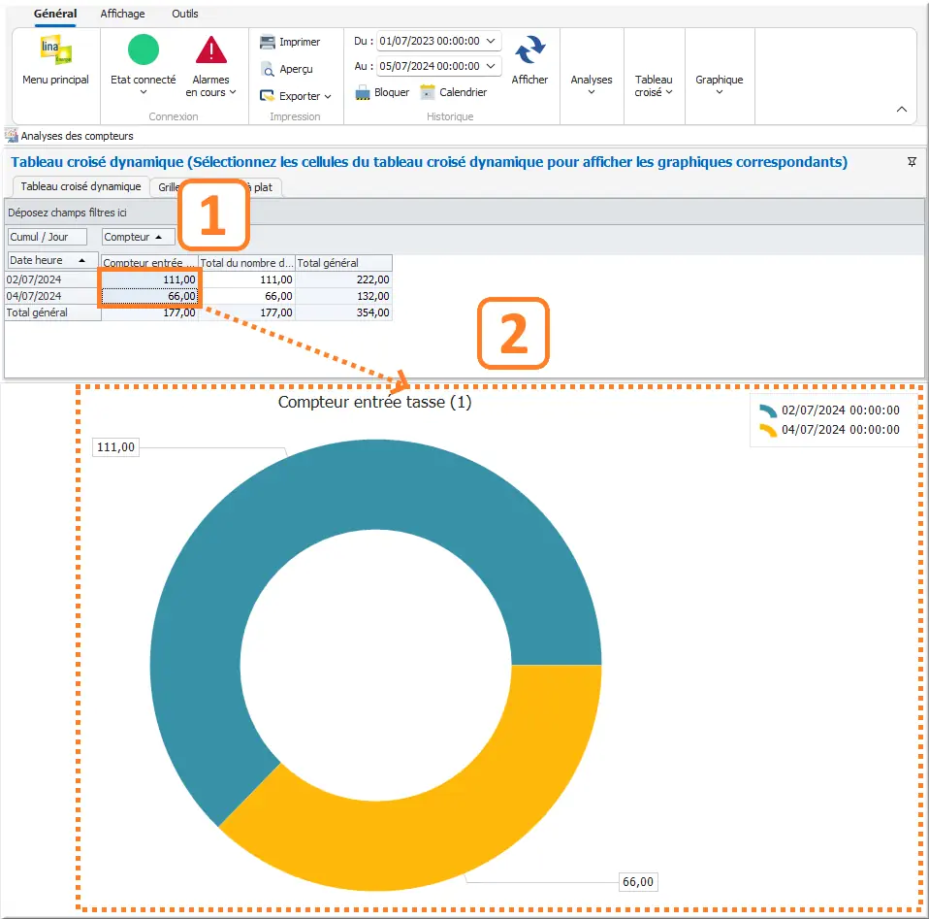Select the Affichage ribbon tab
929x919 pixels.
point(122,14)
